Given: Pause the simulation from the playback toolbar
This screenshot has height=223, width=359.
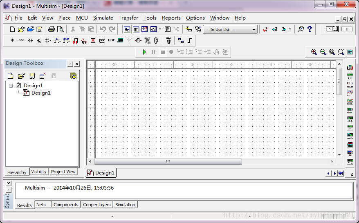Looking at the screenshot, I should point(153,52).
